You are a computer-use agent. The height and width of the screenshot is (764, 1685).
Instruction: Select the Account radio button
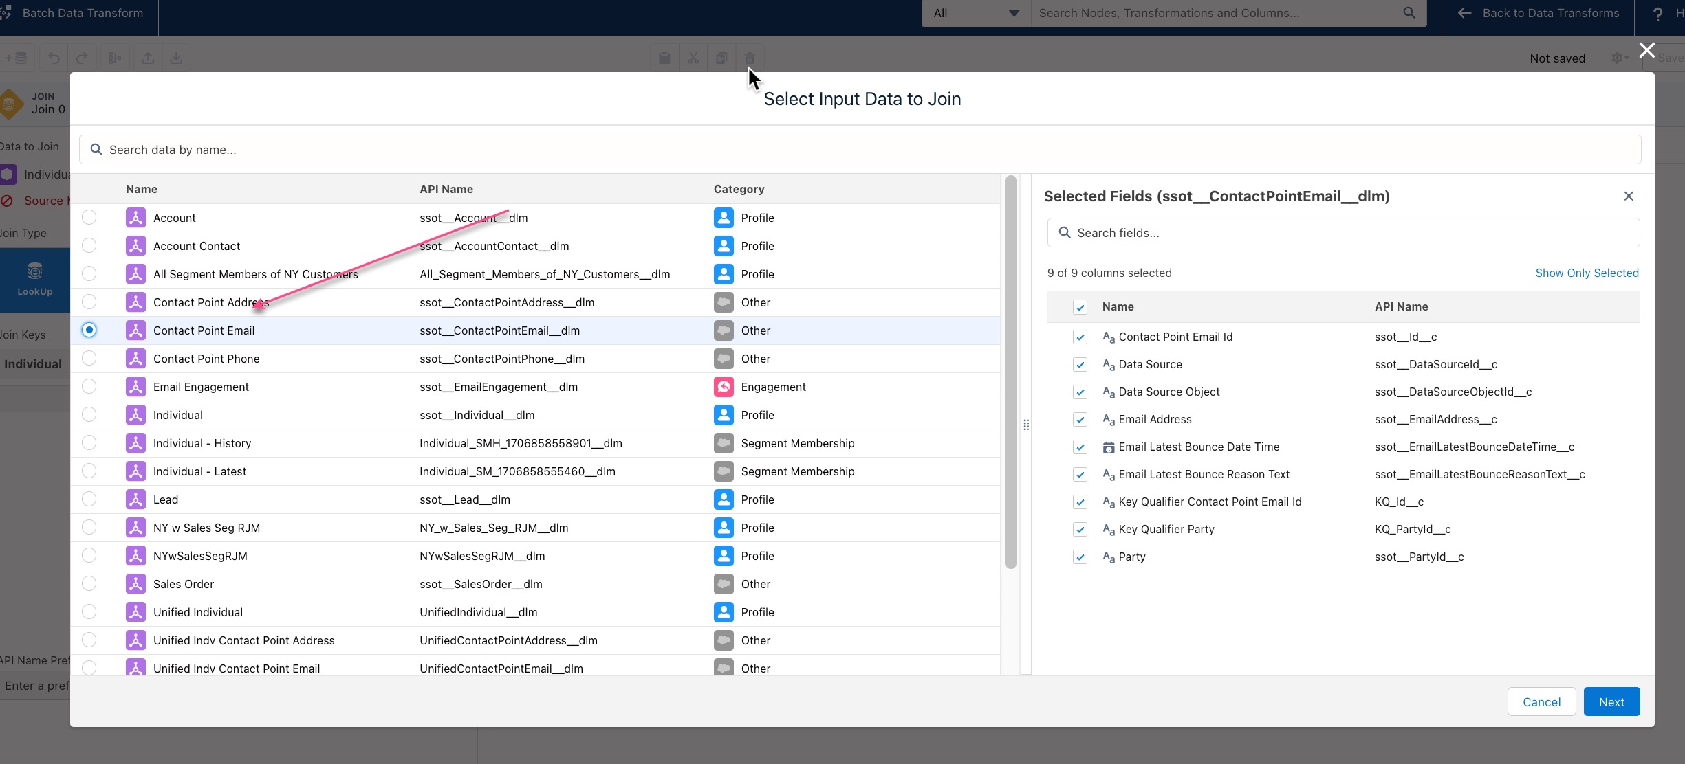pyautogui.click(x=89, y=218)
